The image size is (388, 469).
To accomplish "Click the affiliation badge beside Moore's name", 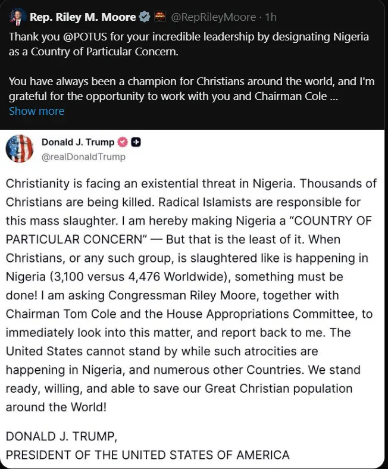I will [x=159, y=18].
